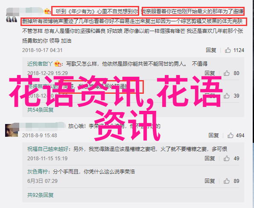This screenshot has width=254, height=208.
Task: Open 近我者甜丫 user profile link
Action: (40, 64)
